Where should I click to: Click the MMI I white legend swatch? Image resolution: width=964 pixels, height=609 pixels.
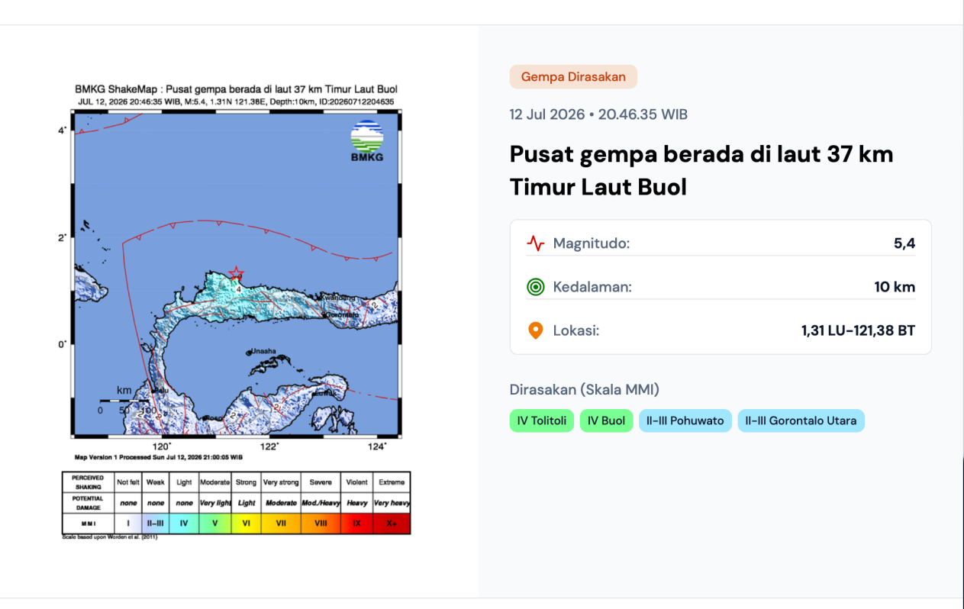click(x=128, y=524)
